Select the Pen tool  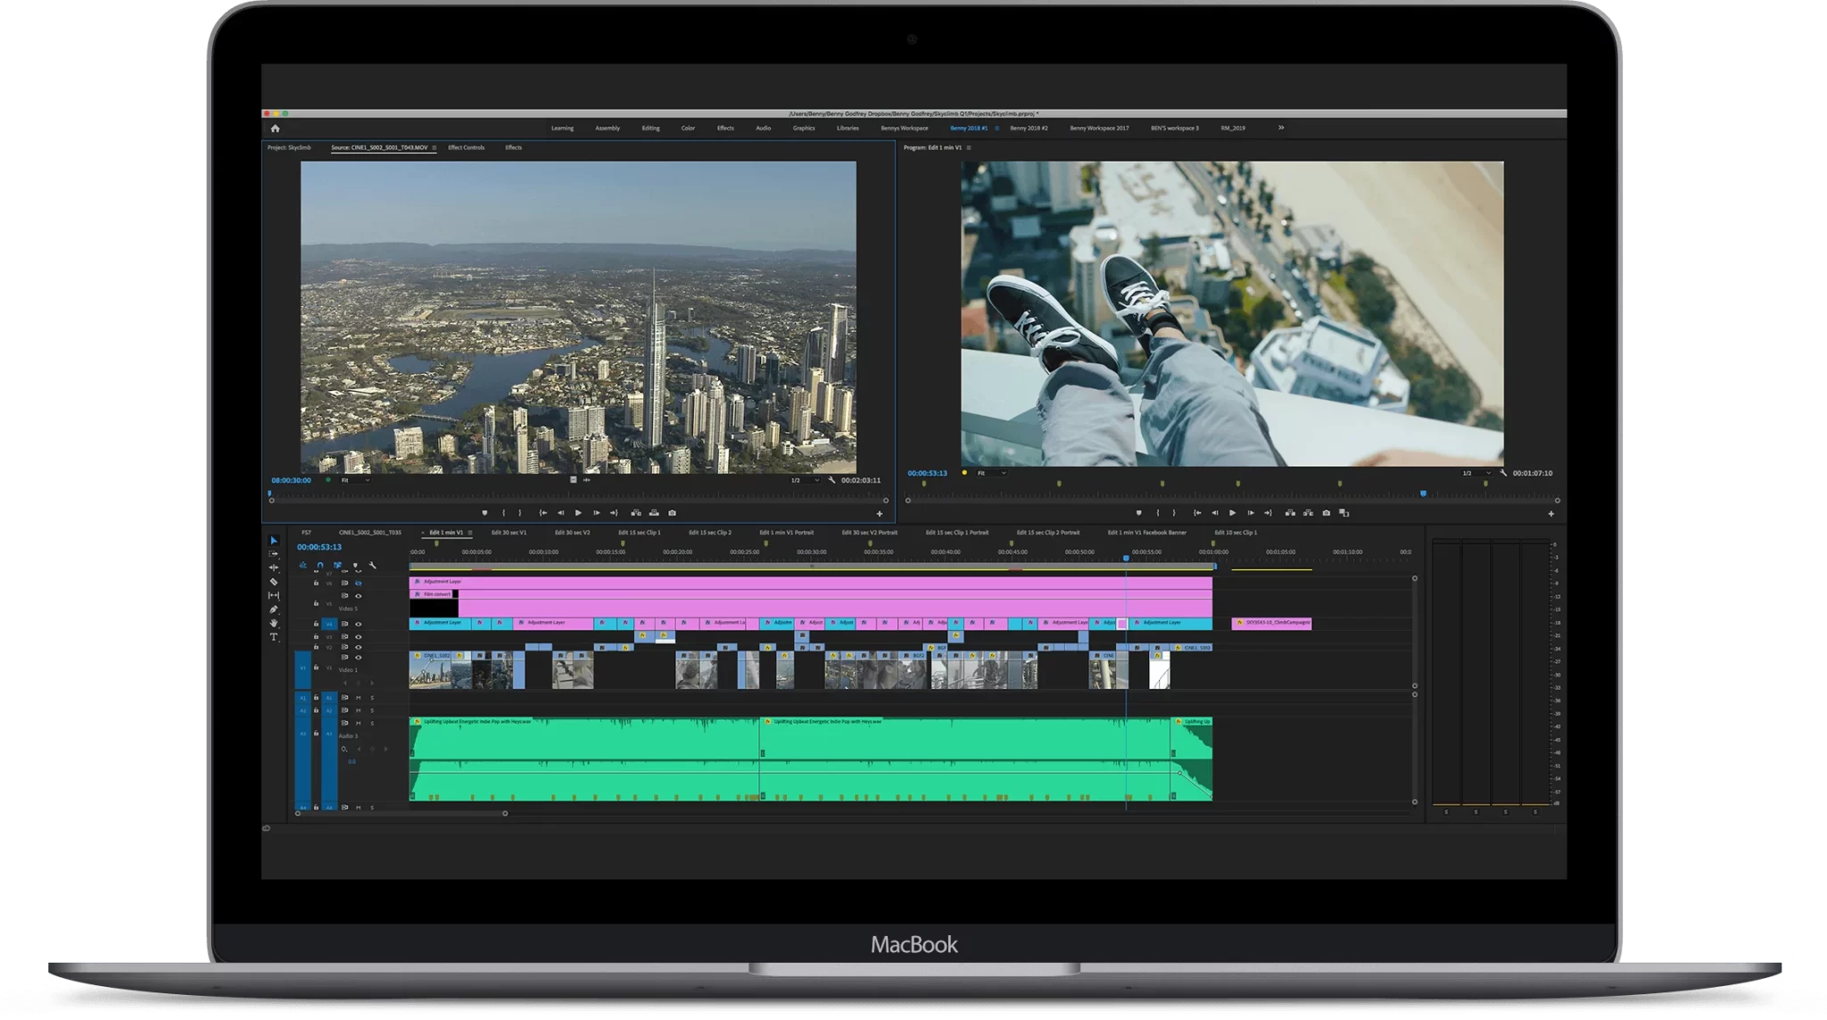[274, 610]
